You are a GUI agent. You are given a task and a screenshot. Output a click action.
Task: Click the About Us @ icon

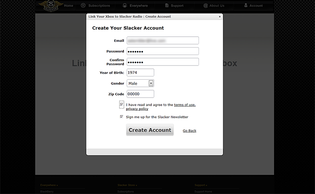pos(206,5)
